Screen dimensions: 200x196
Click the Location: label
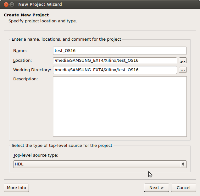click(x=22, y=61)
